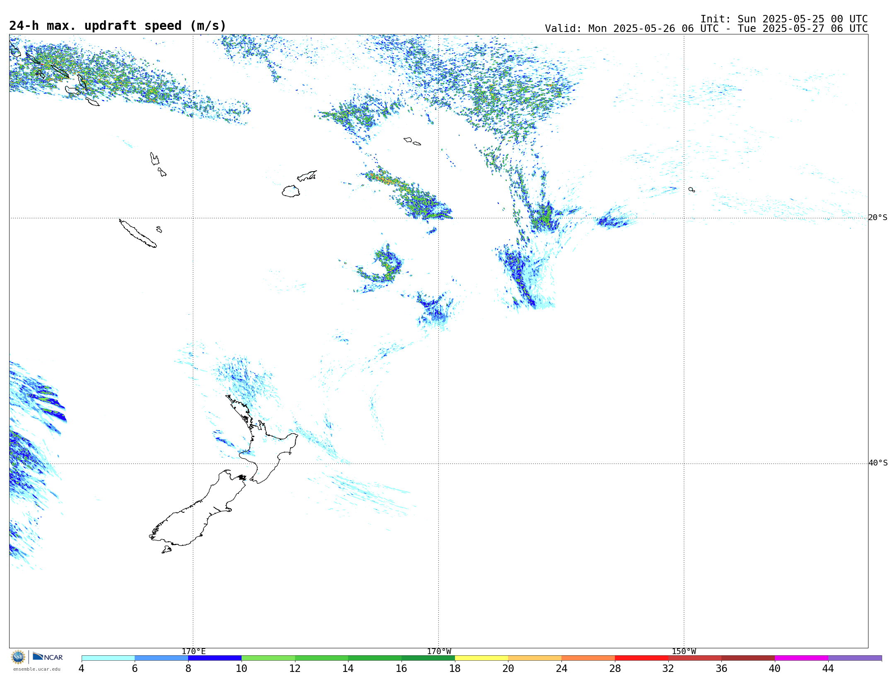The height and width of the screenshot is (674, 895).
Task: Click the '170°W' longitude label
Action: tap(439, 652)
